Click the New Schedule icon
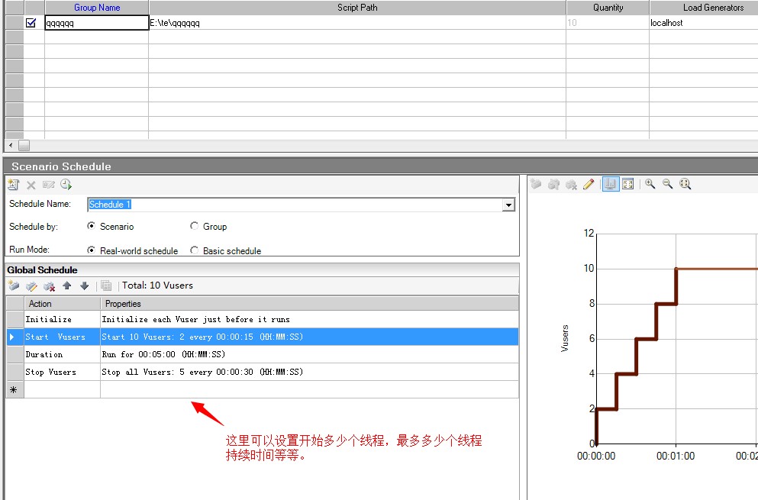 point(14,184)
